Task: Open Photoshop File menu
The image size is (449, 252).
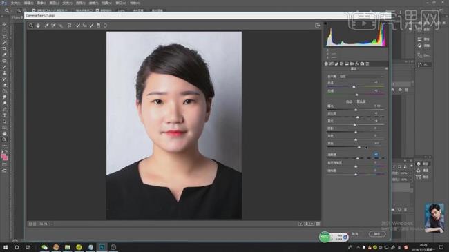Action: [x=15, y=3]
